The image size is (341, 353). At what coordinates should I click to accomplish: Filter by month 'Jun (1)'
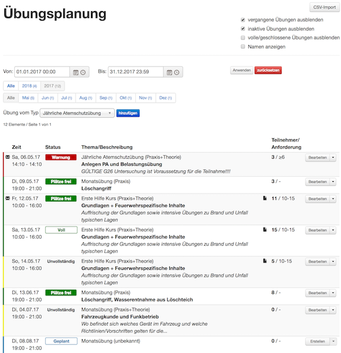point(48,97)
